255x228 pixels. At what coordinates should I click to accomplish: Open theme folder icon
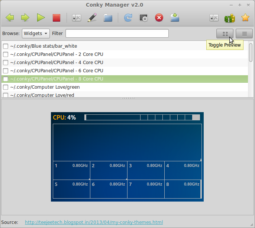coord(108,18)
